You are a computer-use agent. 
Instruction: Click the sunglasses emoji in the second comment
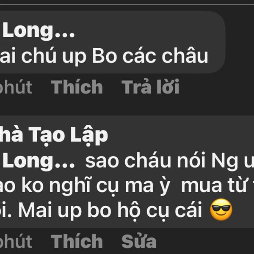tap(221, 210)
